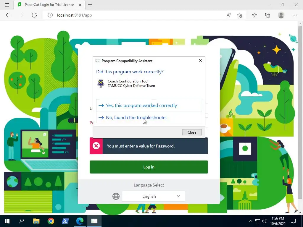The width and height of the screenshot is (303, 227).
Task: Open the browser profile avatar
Action: pos(281,15)
